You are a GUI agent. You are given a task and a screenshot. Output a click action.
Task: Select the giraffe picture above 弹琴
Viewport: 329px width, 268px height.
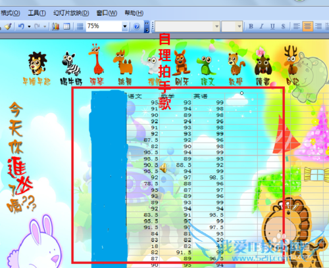[x=97, y=59]
